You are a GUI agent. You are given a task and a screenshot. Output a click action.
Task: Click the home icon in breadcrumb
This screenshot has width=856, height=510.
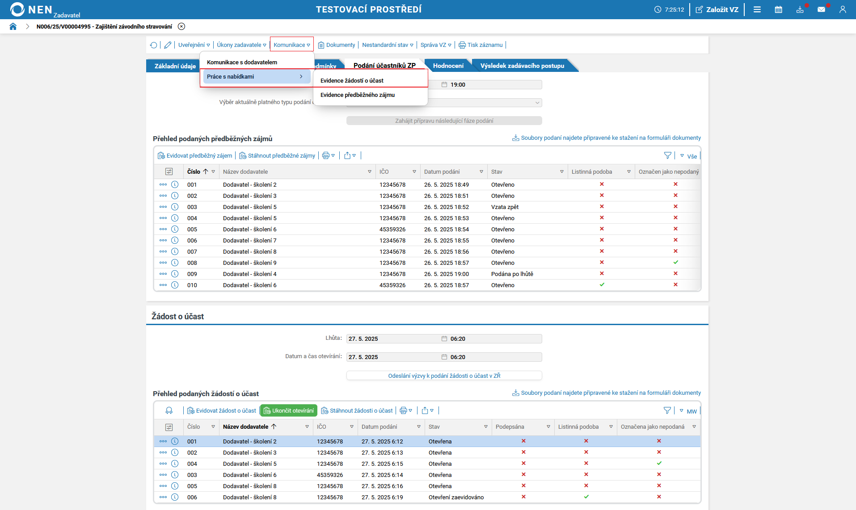(13, 26)
